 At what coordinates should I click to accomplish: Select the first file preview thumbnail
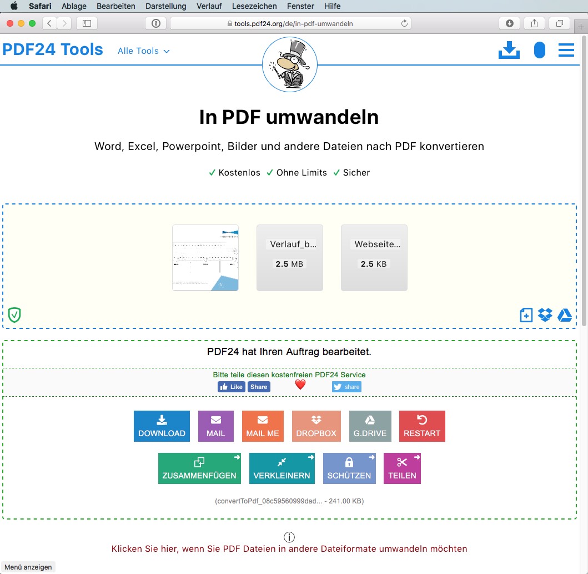[205, 258]
